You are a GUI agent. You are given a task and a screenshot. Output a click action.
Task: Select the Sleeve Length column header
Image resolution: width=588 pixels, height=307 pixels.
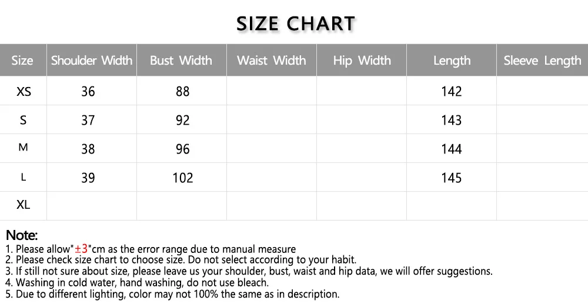click(542, 60)
